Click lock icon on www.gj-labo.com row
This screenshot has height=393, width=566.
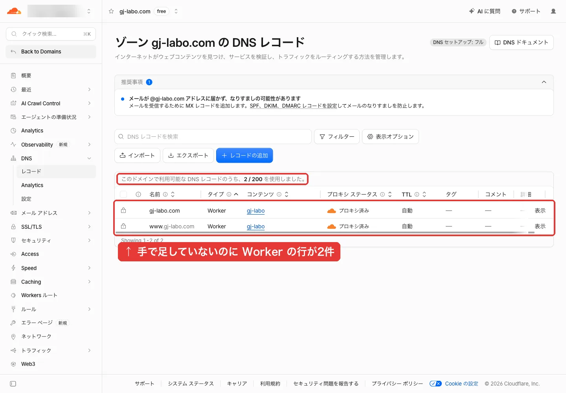(x=123, y=226)
